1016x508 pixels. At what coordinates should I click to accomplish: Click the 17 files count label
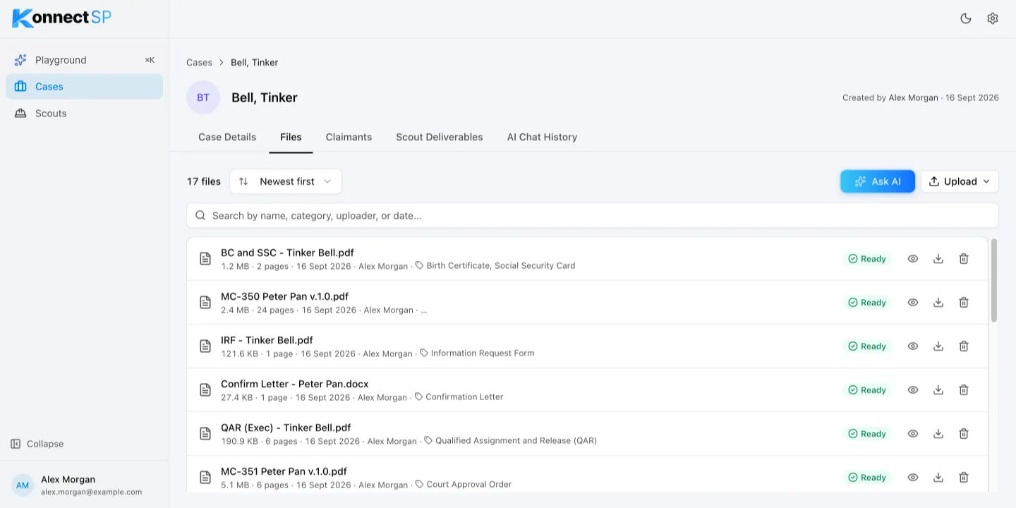click(x=204, y=181)
